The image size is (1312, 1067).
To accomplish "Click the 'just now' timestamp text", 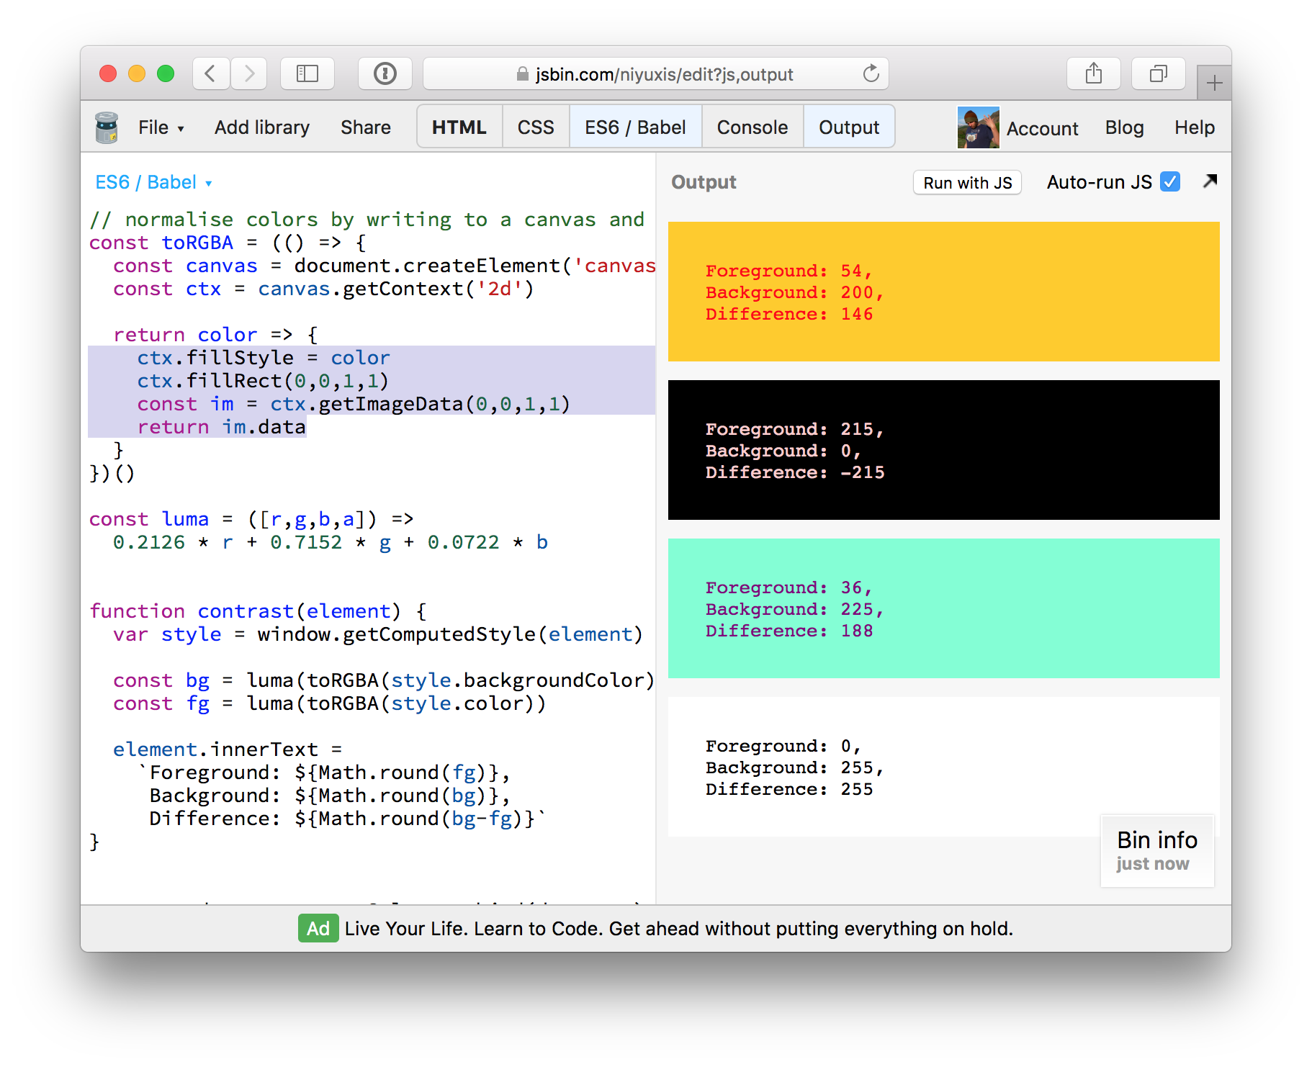I will [1152, 864].
